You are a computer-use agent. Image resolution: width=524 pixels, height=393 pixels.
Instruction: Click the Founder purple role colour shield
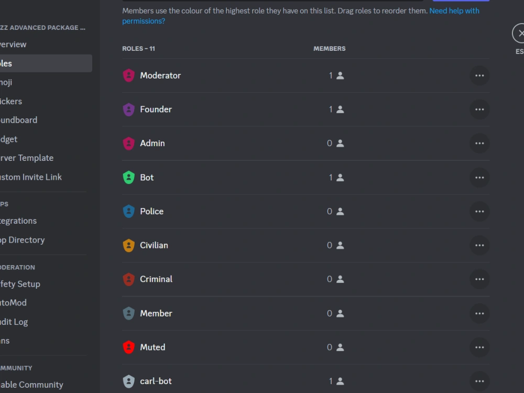[128, 109]
